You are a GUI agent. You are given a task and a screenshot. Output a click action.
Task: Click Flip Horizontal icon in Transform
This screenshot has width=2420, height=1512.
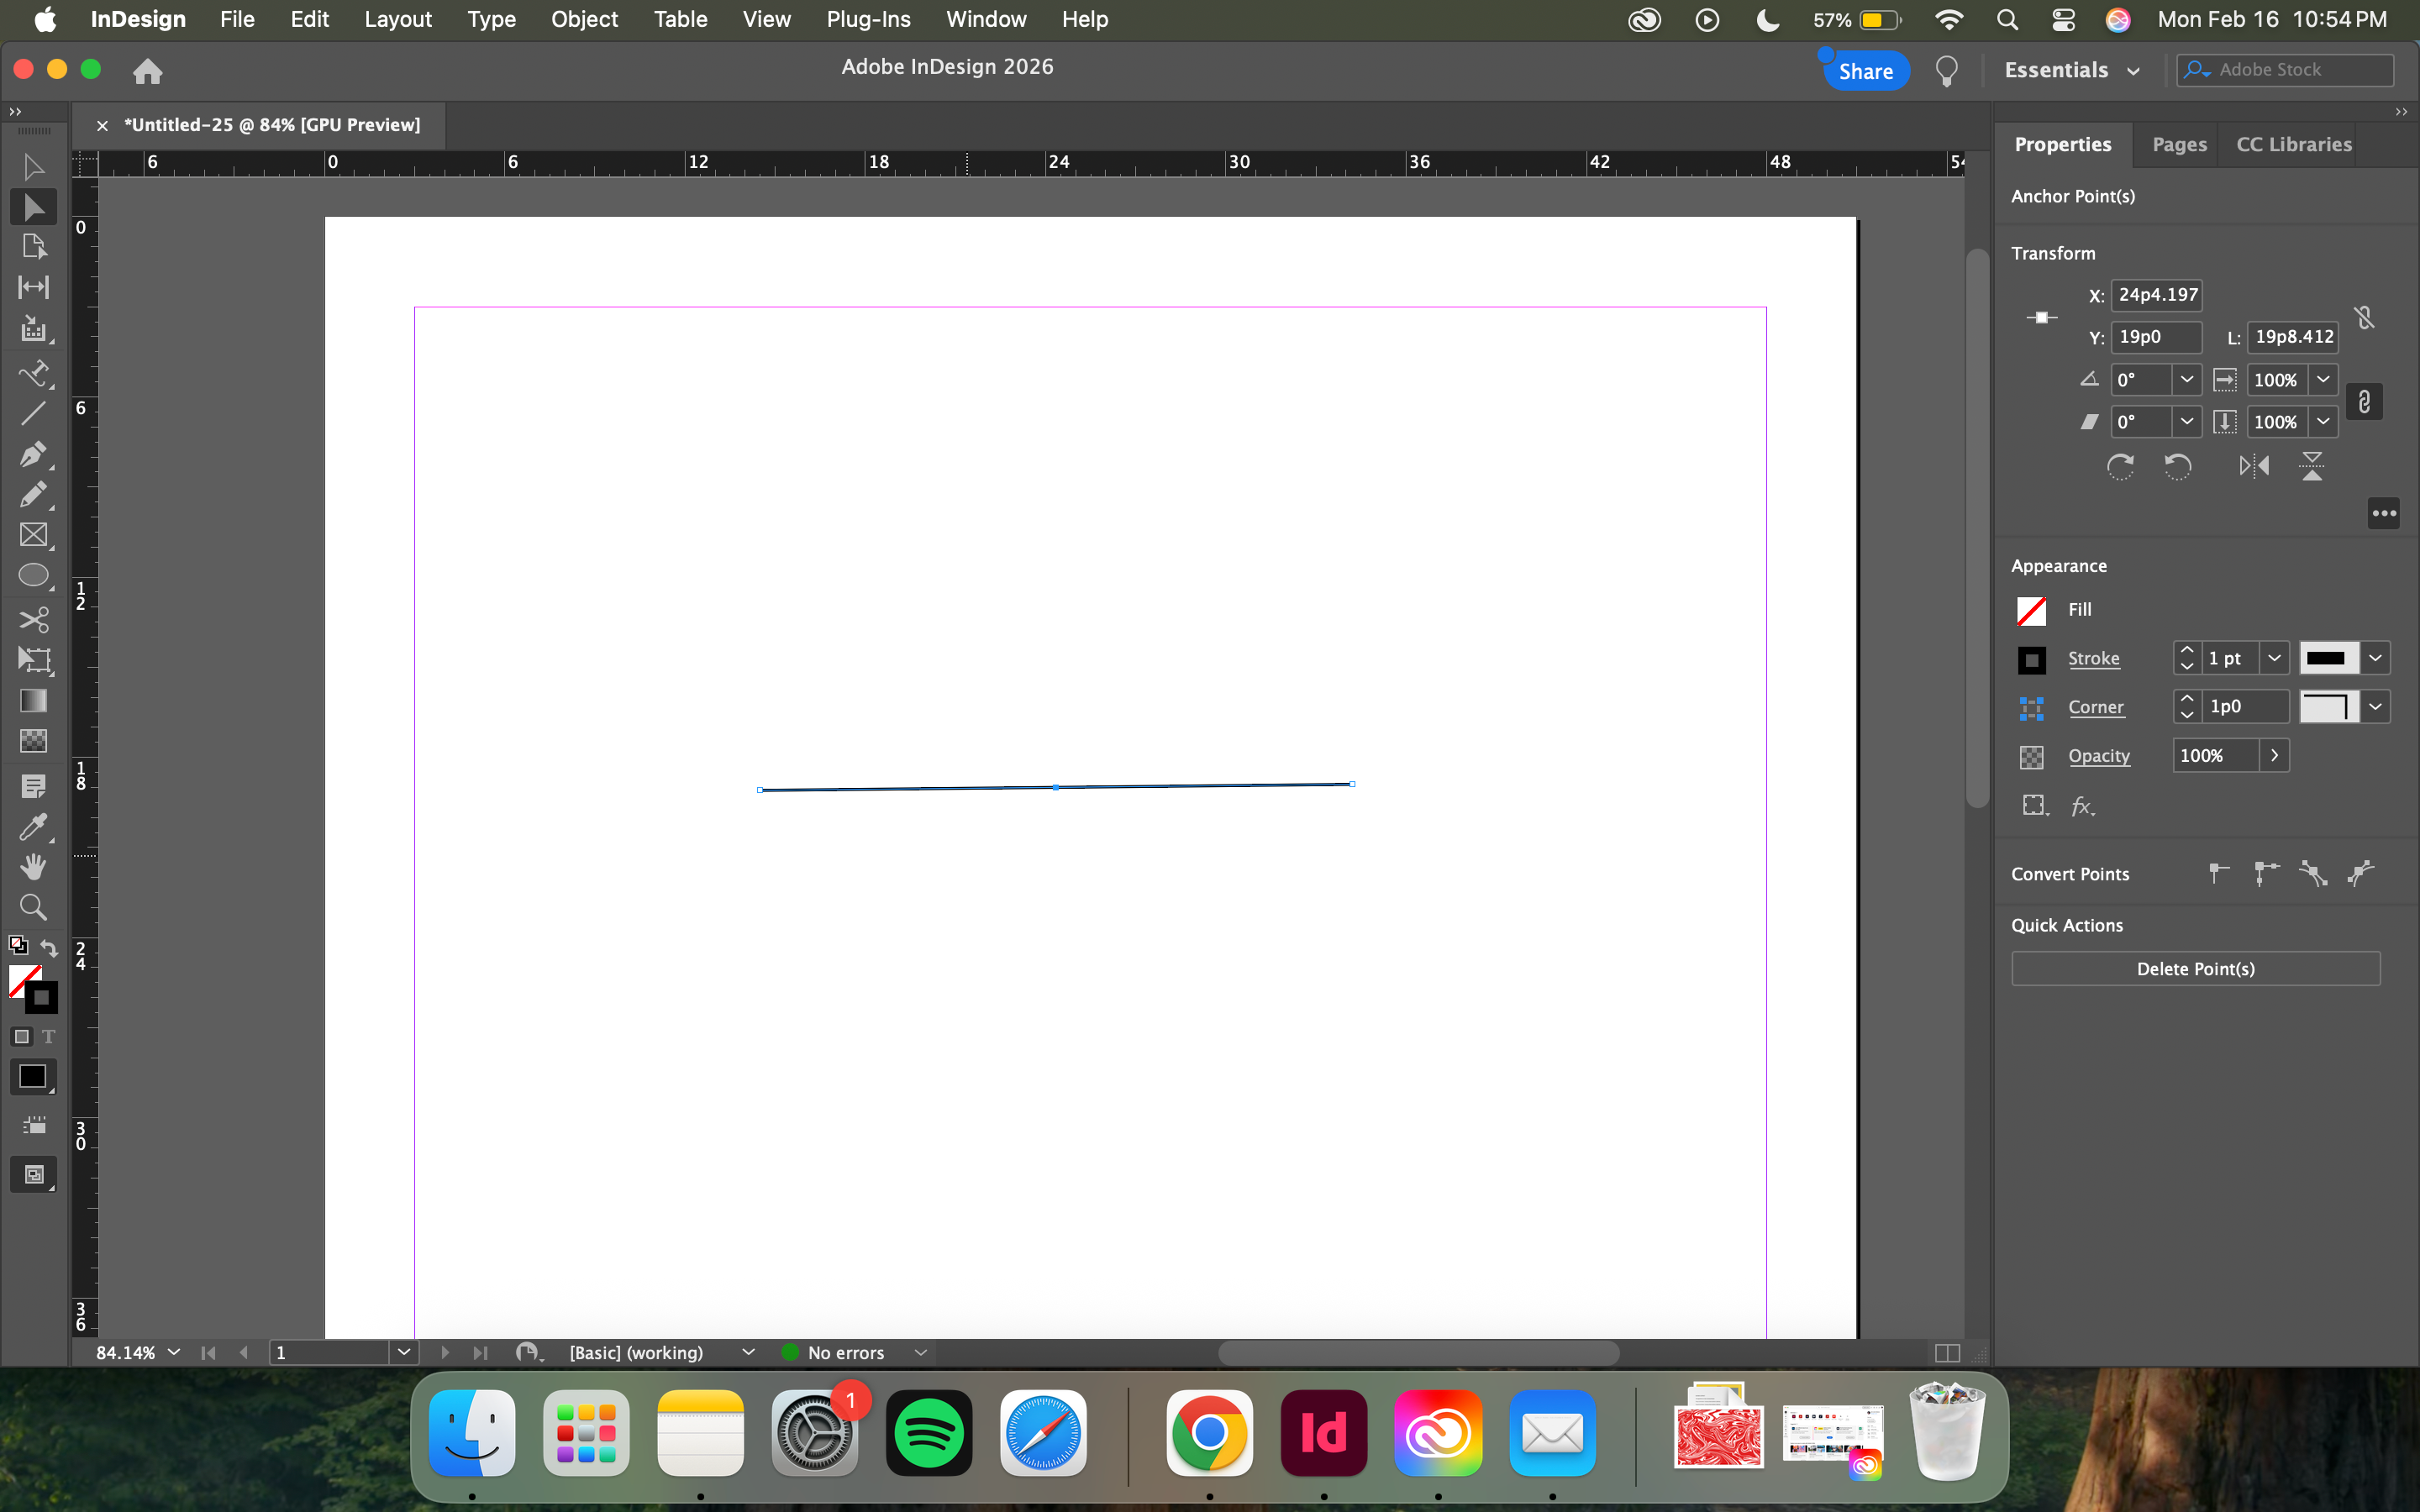tap(2254, 466)
